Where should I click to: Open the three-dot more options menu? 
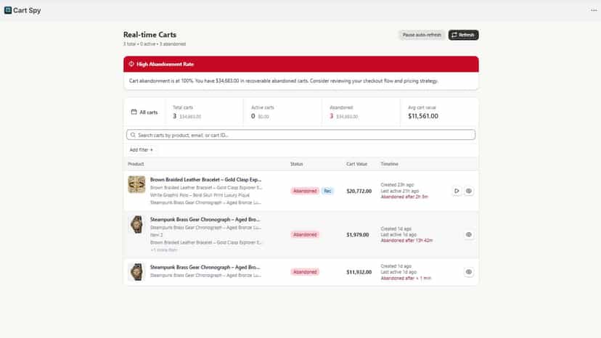coord(594,10)
